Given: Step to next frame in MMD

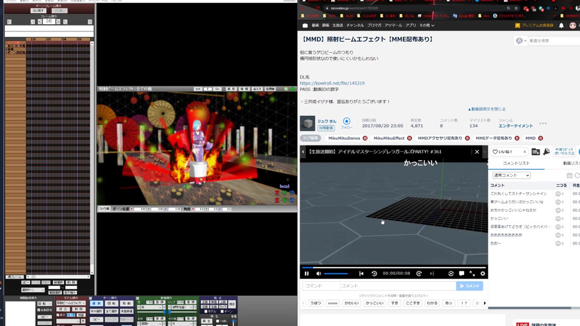Looking at the screenshot, I should tap(58, 22).
